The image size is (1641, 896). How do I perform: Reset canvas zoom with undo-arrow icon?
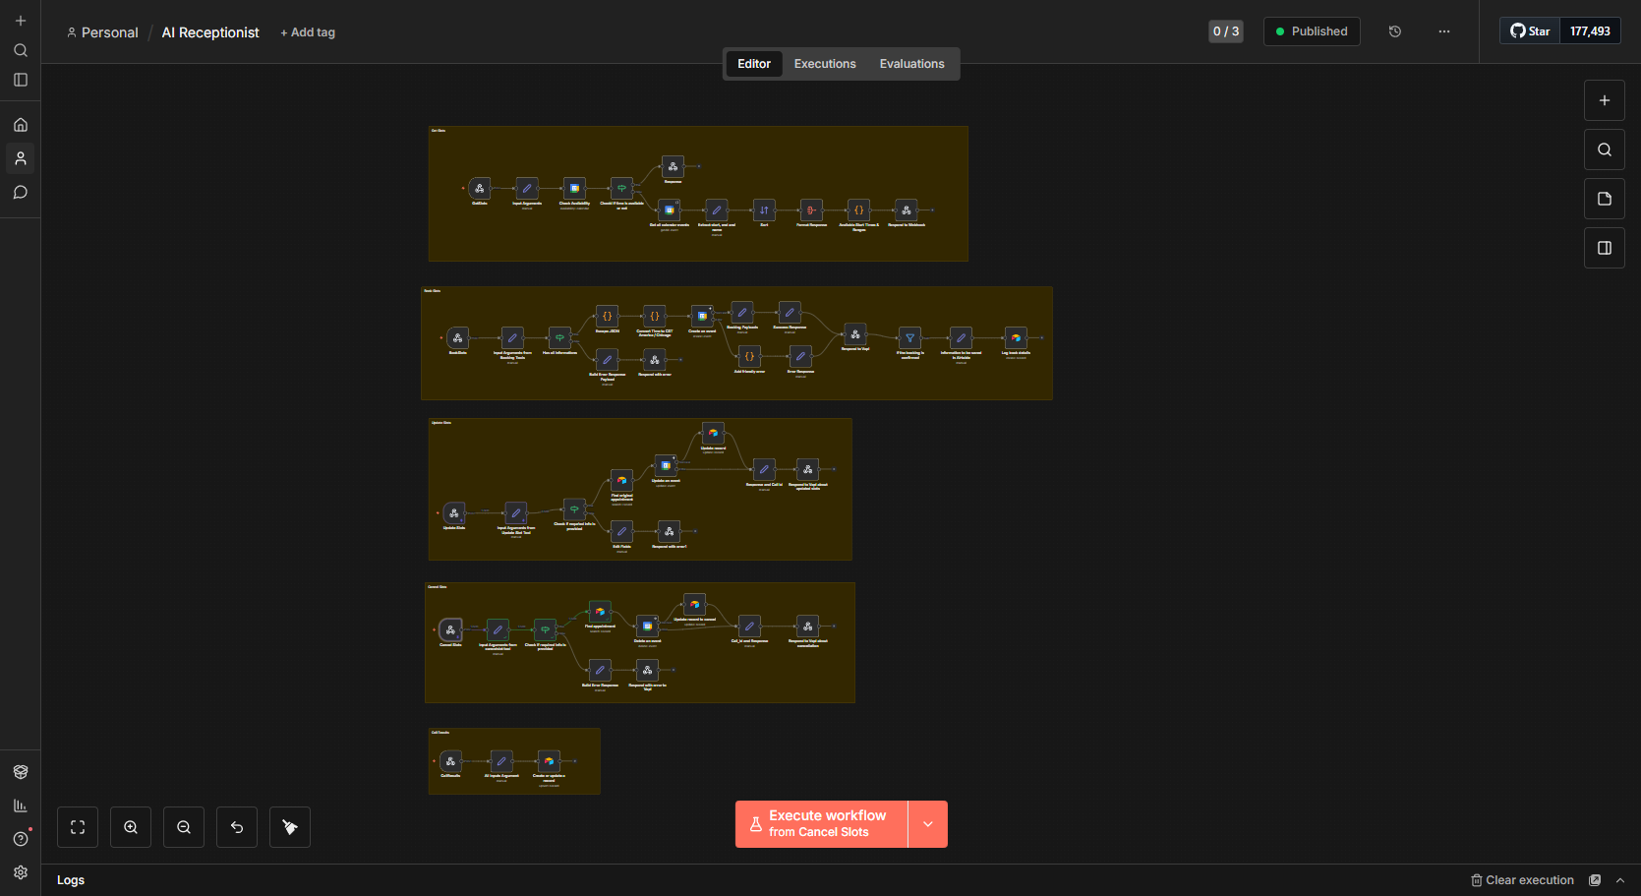point(237,827)
